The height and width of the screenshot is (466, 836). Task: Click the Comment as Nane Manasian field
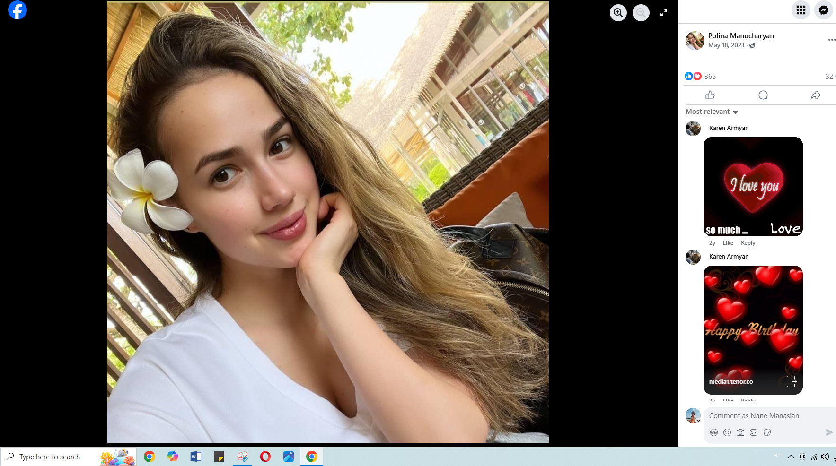click(766, 416)
